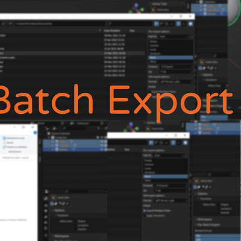Image resolution: width=241 pixels, height=241 pixels.
Task: Click the outliner filter funnel next to View Layer
Action: 98,128
